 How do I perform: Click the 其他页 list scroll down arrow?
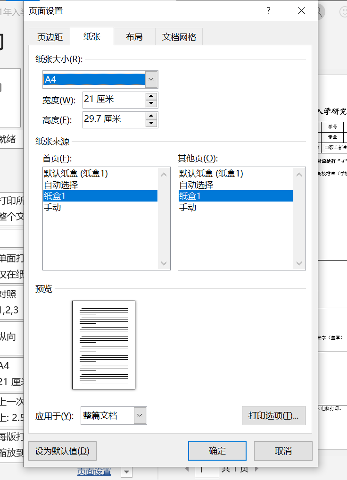click(299, 263)
